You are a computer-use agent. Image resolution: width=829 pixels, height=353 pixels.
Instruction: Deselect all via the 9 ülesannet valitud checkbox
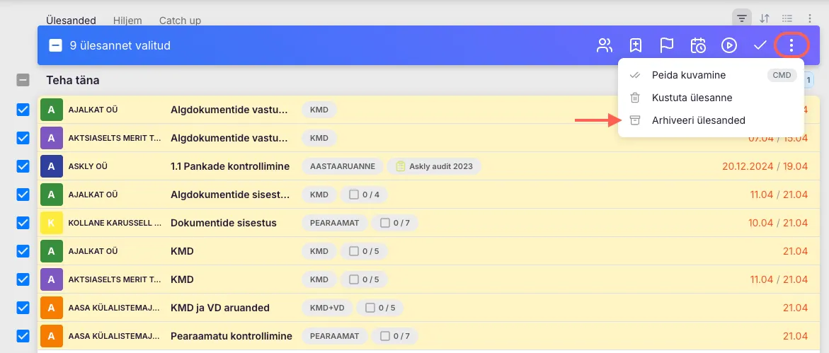(56, 46)
